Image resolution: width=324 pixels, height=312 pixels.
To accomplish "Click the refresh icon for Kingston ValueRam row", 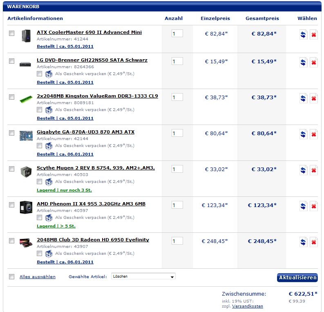I will tap(303, 98).
